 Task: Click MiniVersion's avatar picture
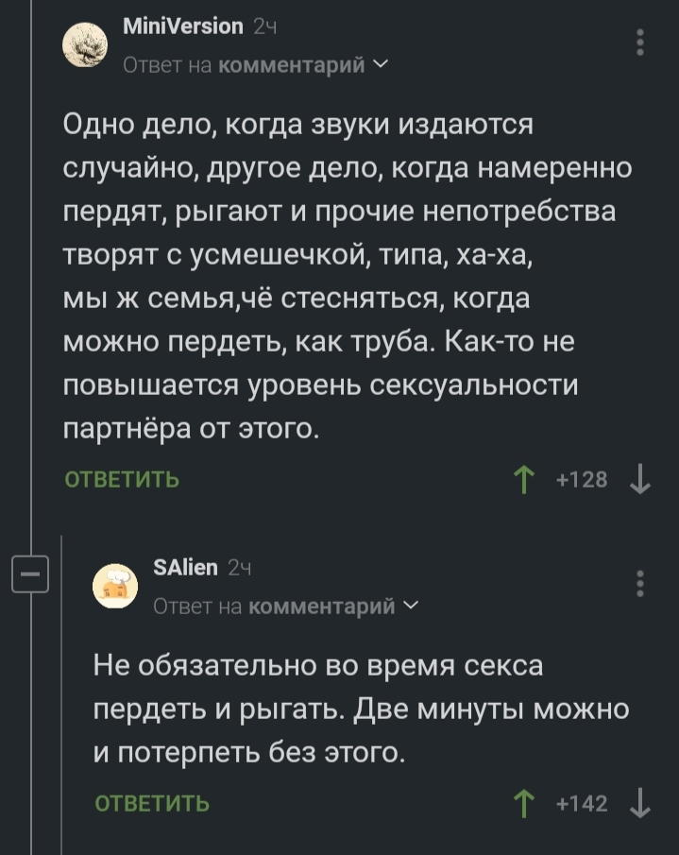tap(86, 44)
